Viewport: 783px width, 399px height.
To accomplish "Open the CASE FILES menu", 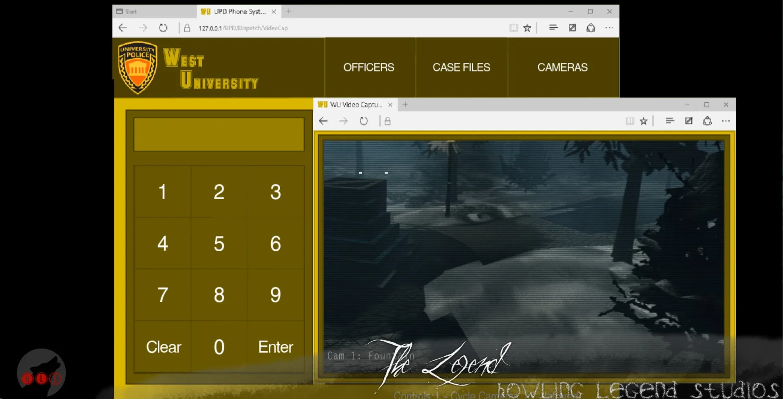I will coord(461,67).
